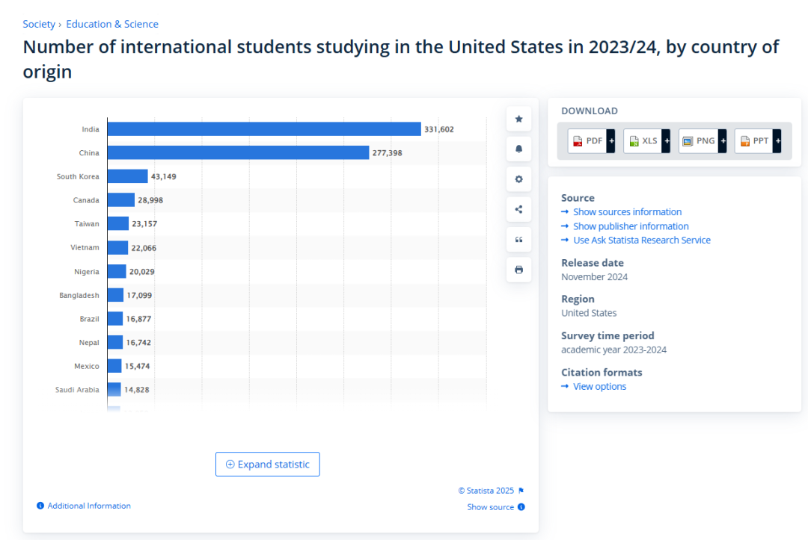Click Use Ask Statista Research Service

coord(641,240)
